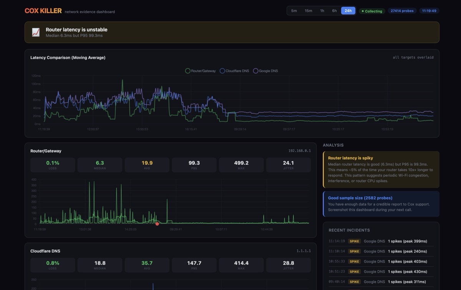This screenshot has height=290, width=461.
Task: Click the 11:19:49 clock badge
Action: [x=429, y=11]
